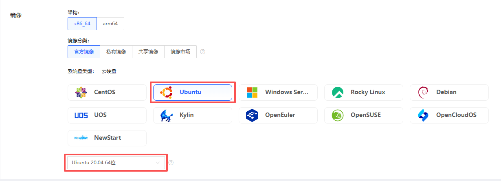The height and width of the screenshot is (181, 501).
Task: Click the Rocky Linux logo icon
Action: [x=338, y=93]
